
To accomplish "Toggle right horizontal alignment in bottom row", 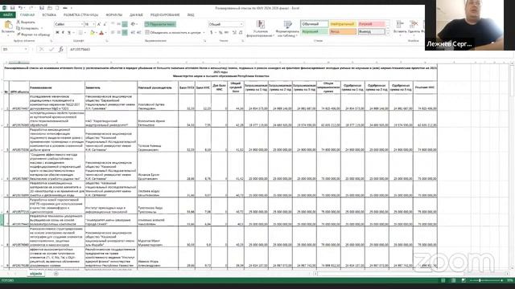I will pyautogui.click(x=125, y=32).
